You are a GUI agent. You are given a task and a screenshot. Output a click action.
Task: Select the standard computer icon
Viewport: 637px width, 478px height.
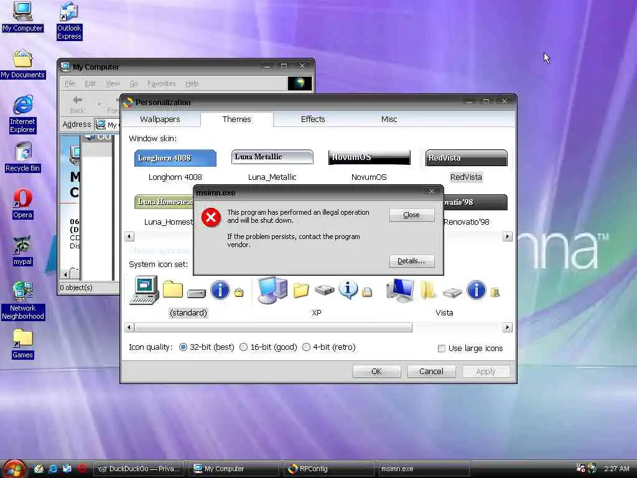tap(144, 290)
